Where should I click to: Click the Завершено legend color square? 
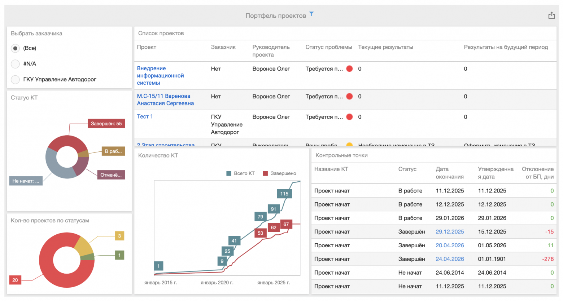(x=266, y=173)
